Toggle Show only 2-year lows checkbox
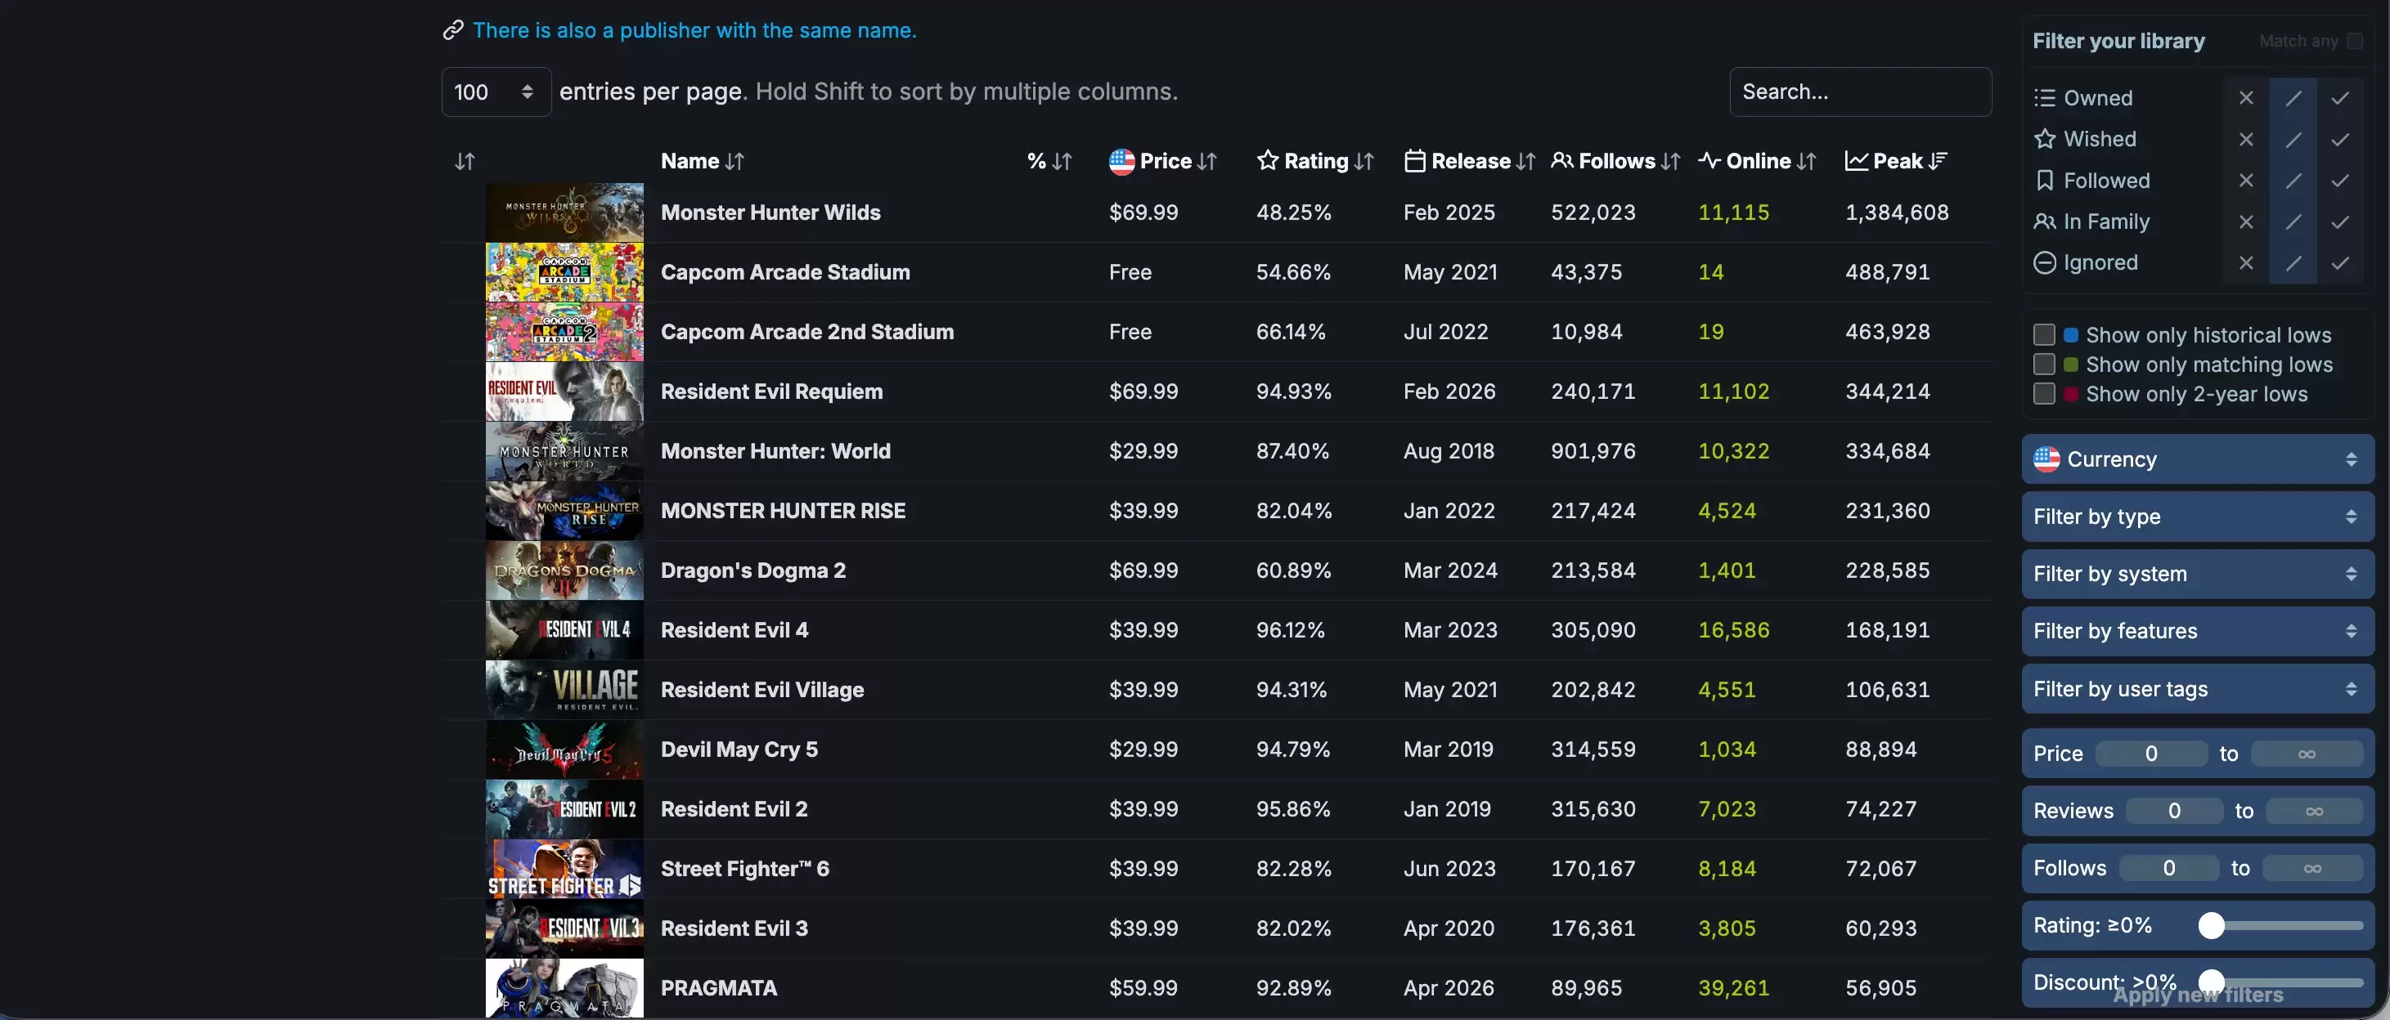 pos(2044,394)
